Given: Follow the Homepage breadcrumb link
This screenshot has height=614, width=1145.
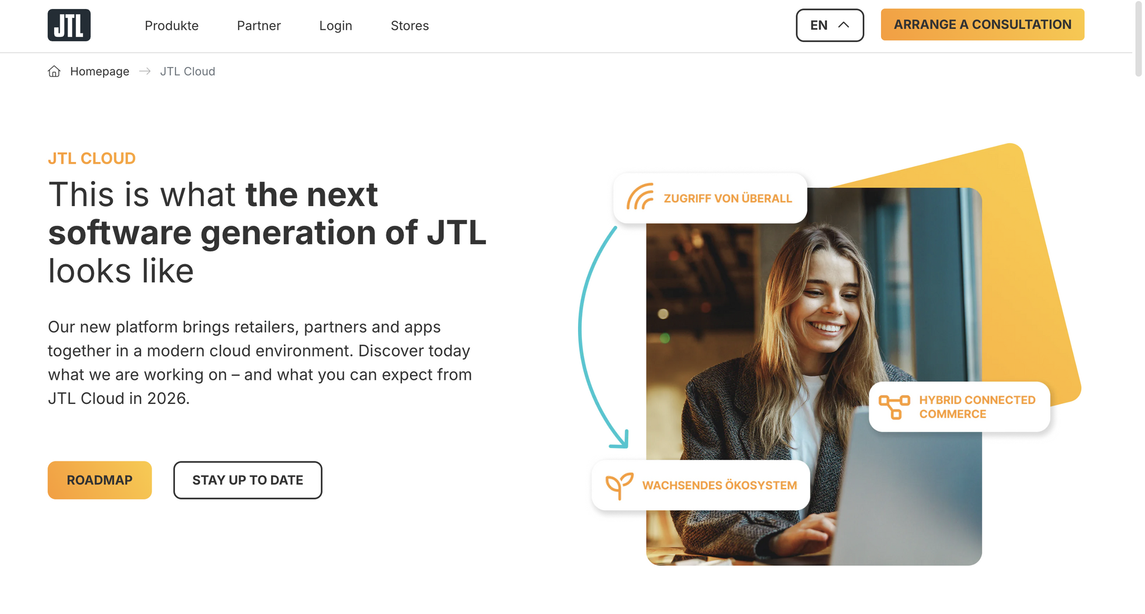Looking at the screenshot, I should [100, 72].
